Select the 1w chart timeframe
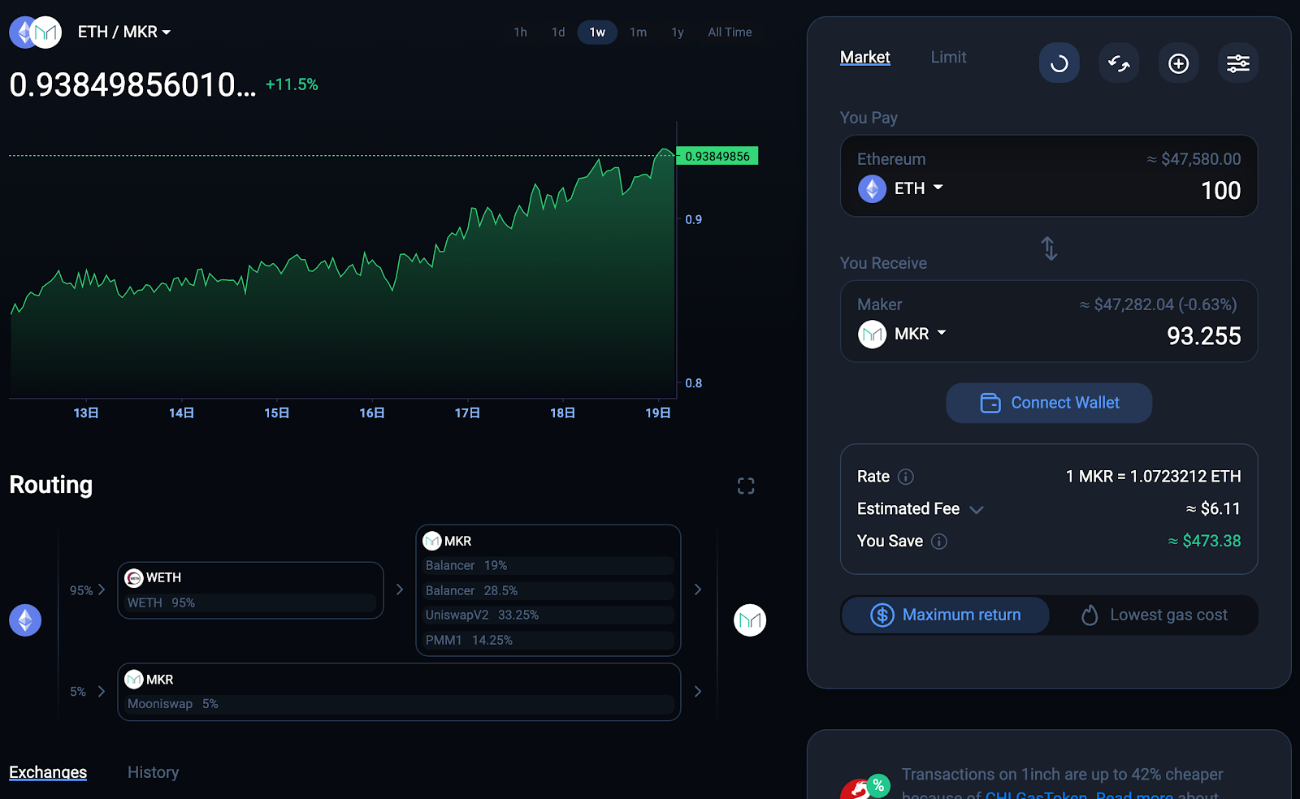The width and height of the screenshot is (1300, 799). point(597,32)
